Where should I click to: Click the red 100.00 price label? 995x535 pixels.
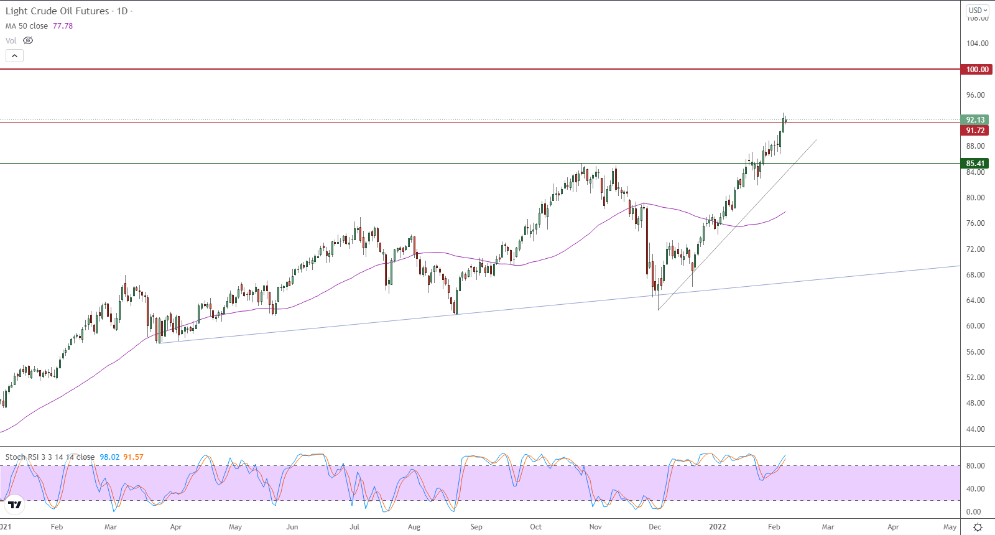point(977,69)
